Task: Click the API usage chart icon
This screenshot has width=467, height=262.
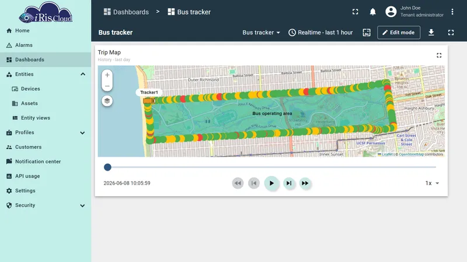Action: pyautogui.click(x=9, y=176)
